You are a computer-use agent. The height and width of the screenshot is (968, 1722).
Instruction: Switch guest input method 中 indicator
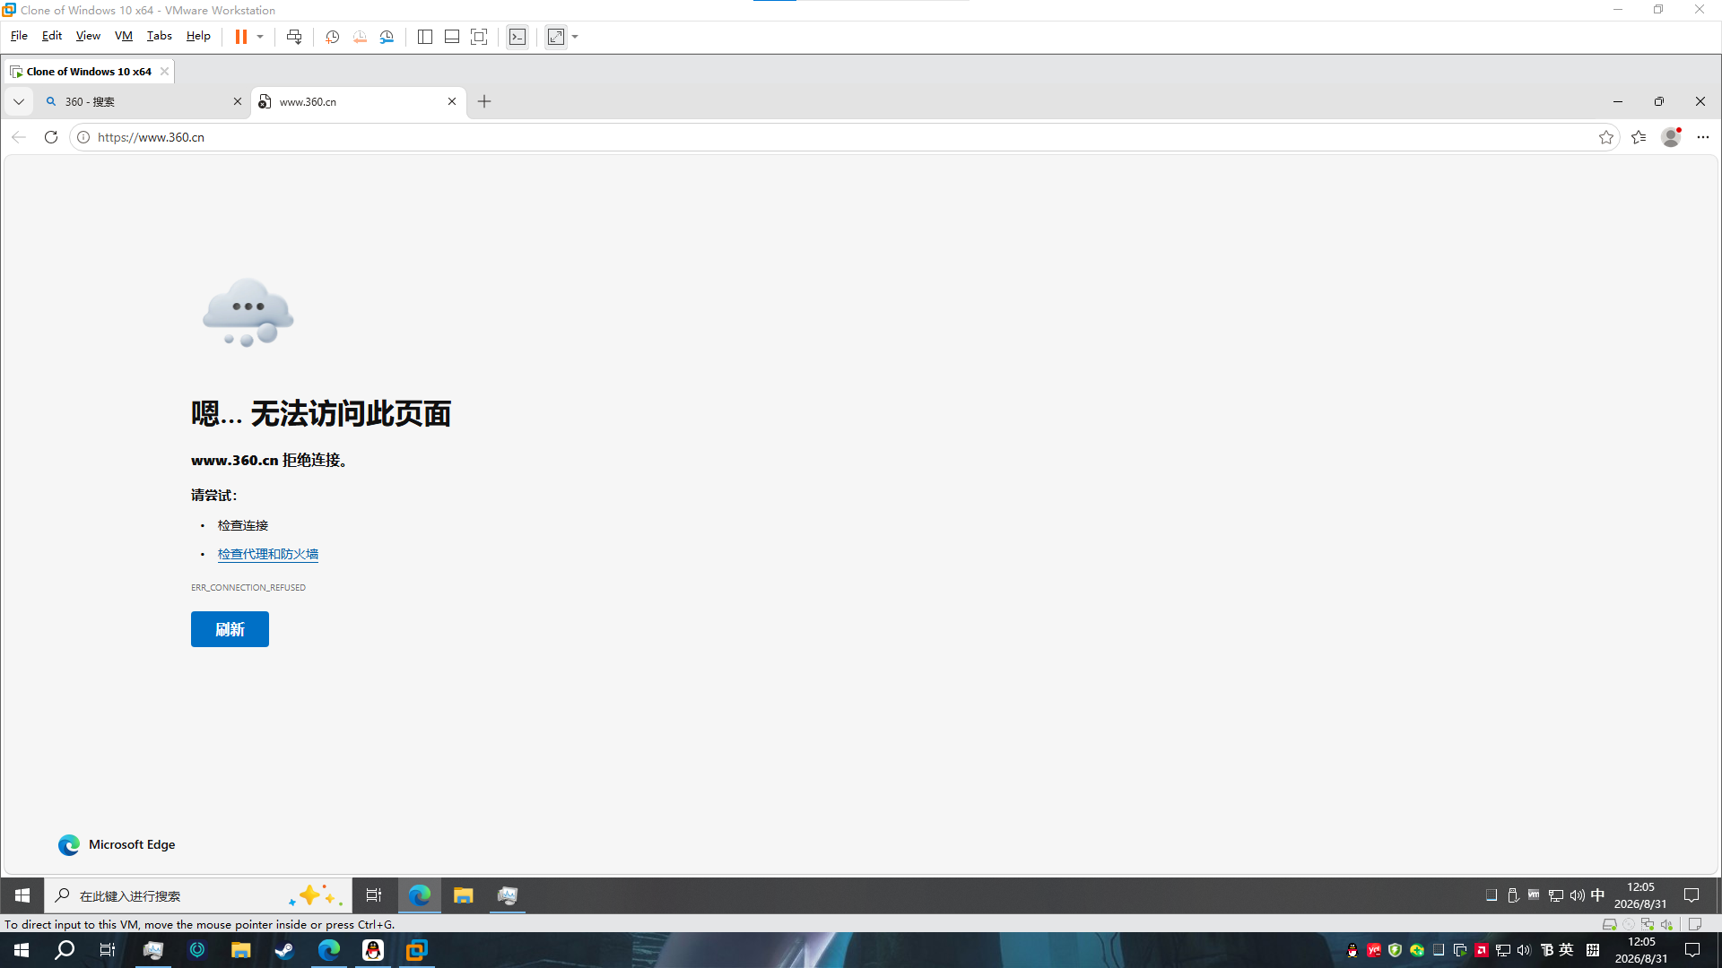pos(1597,895)
